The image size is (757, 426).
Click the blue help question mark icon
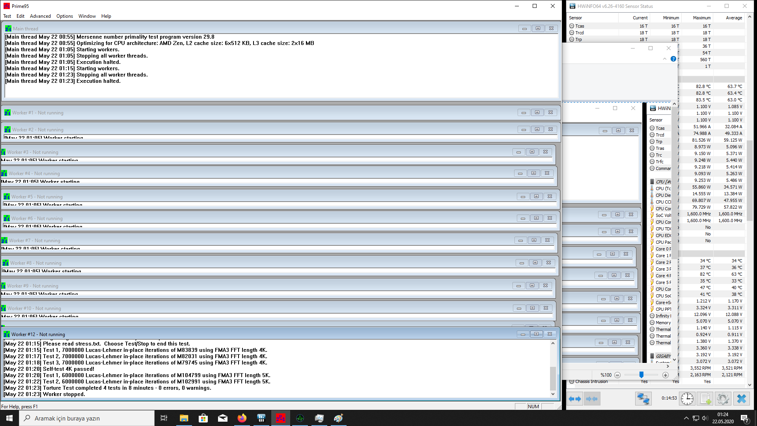point(673,59)
